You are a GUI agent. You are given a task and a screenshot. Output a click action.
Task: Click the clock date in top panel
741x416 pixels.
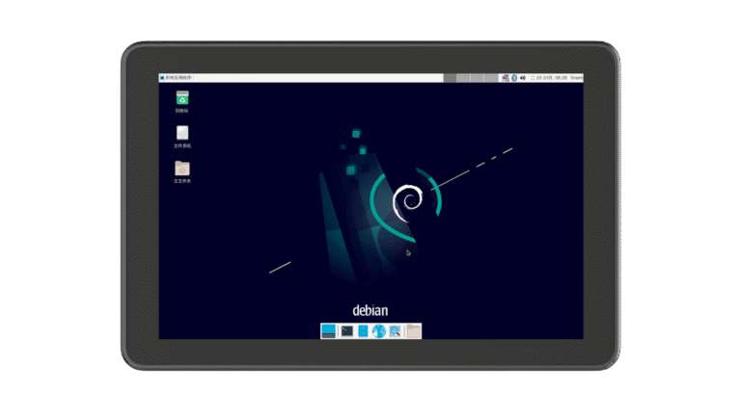coord(549,78)
